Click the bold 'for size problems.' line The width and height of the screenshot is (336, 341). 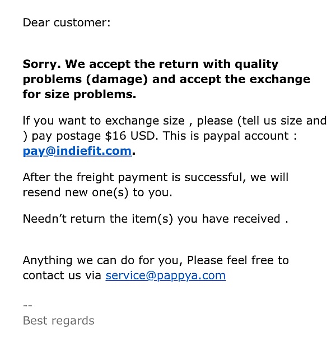[80, 95]
